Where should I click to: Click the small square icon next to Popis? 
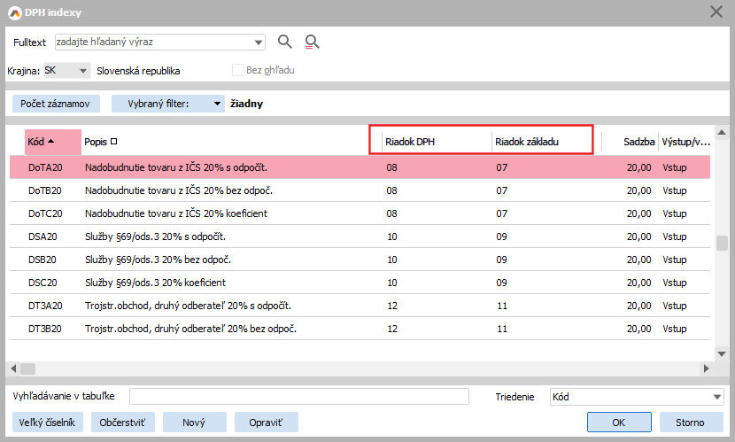tap(113, 142)
